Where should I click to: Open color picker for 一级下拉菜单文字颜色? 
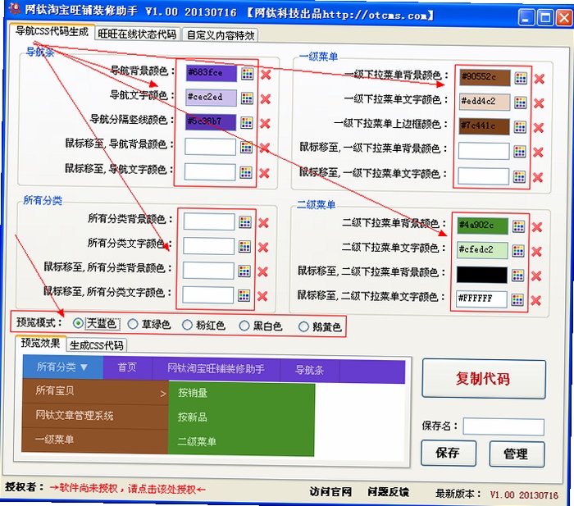pyautogui.click(x=520, y=103)
